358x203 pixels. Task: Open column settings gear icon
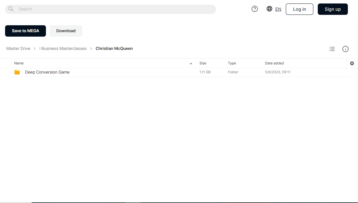click(x=352, y=63)
